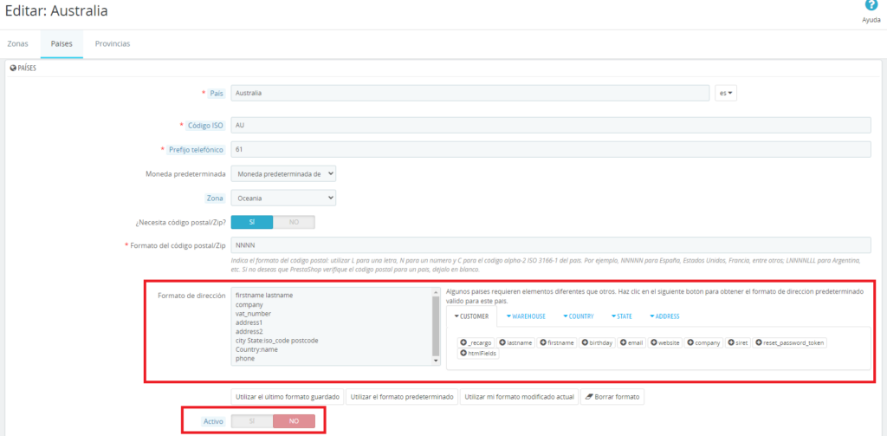Click the postal code format field
The image size is (887, 436).
click(x=550, y=245)
